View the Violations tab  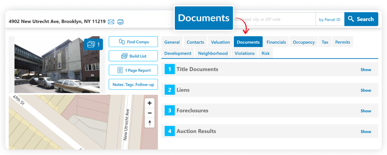244,53
